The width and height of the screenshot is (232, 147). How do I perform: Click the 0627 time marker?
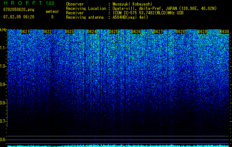[158, 32]
